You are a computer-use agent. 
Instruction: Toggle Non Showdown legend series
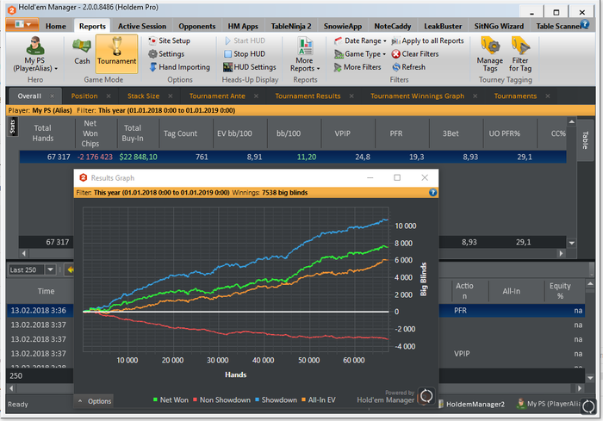coord(222,399)
